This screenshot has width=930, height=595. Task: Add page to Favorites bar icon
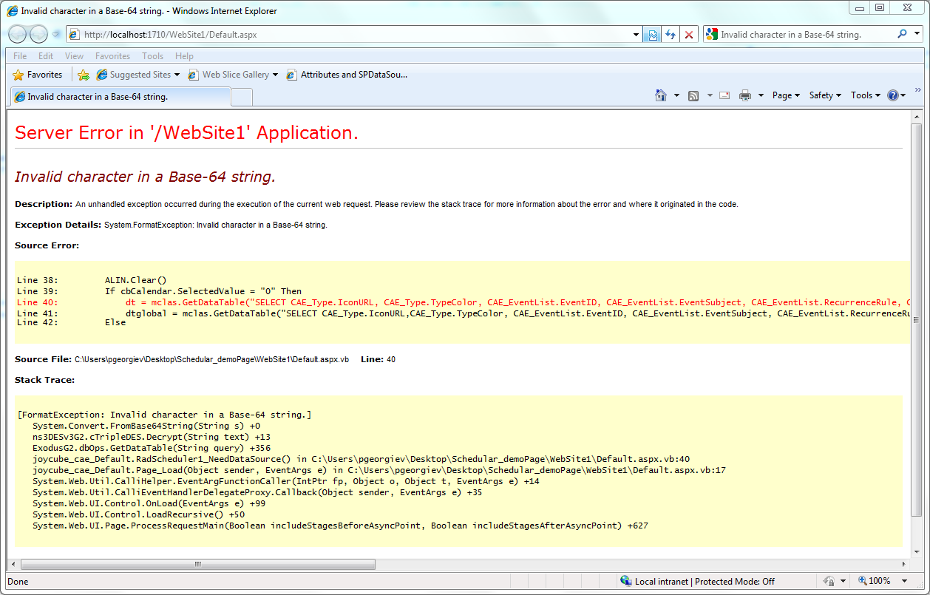tap(84, 75)
